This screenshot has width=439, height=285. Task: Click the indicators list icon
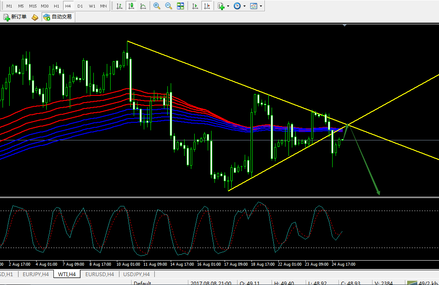point(221,6)
